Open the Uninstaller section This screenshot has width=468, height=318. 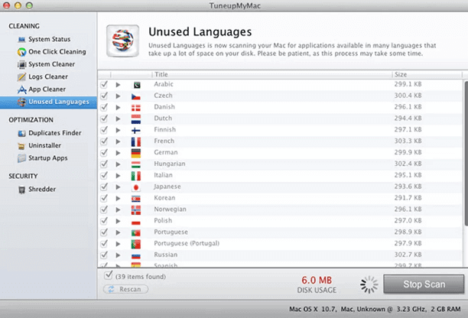click(45, 145)
